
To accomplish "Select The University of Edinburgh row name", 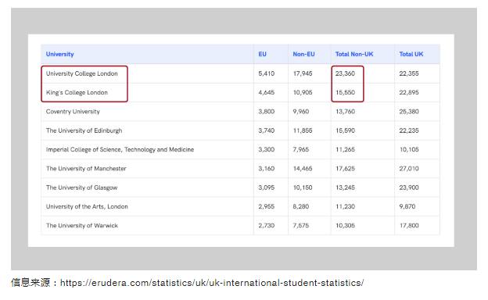I will coord(84,130).
